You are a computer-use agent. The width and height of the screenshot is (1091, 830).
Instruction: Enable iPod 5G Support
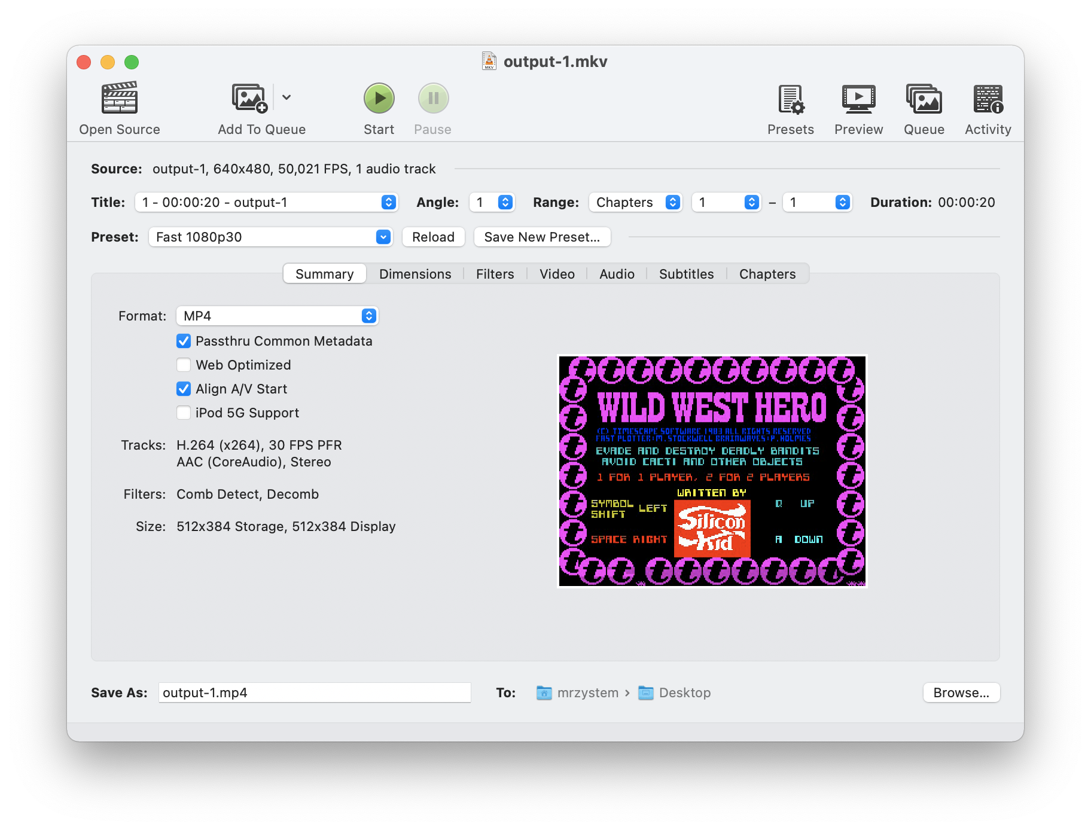pos(184,413)
